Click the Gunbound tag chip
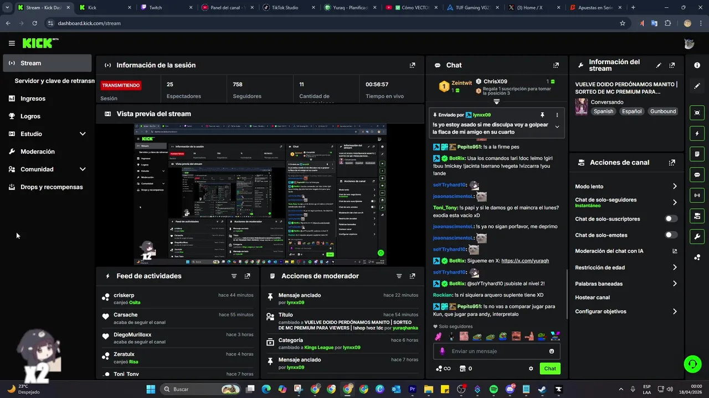709x398 pixels. click(x=663, y=111)
